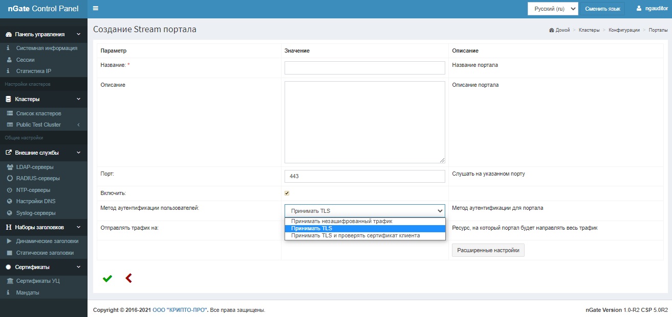The height and width of the screenshot is (317, 672).
Task: Click the Сессии user icon
Action: click(9, 60)
